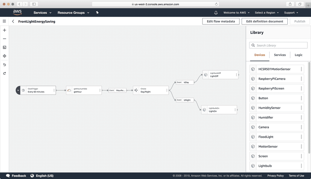The height and width of the screenshot is (179, 311).
Task: Click the cube icon in the LightOff node
Action: 206,75
